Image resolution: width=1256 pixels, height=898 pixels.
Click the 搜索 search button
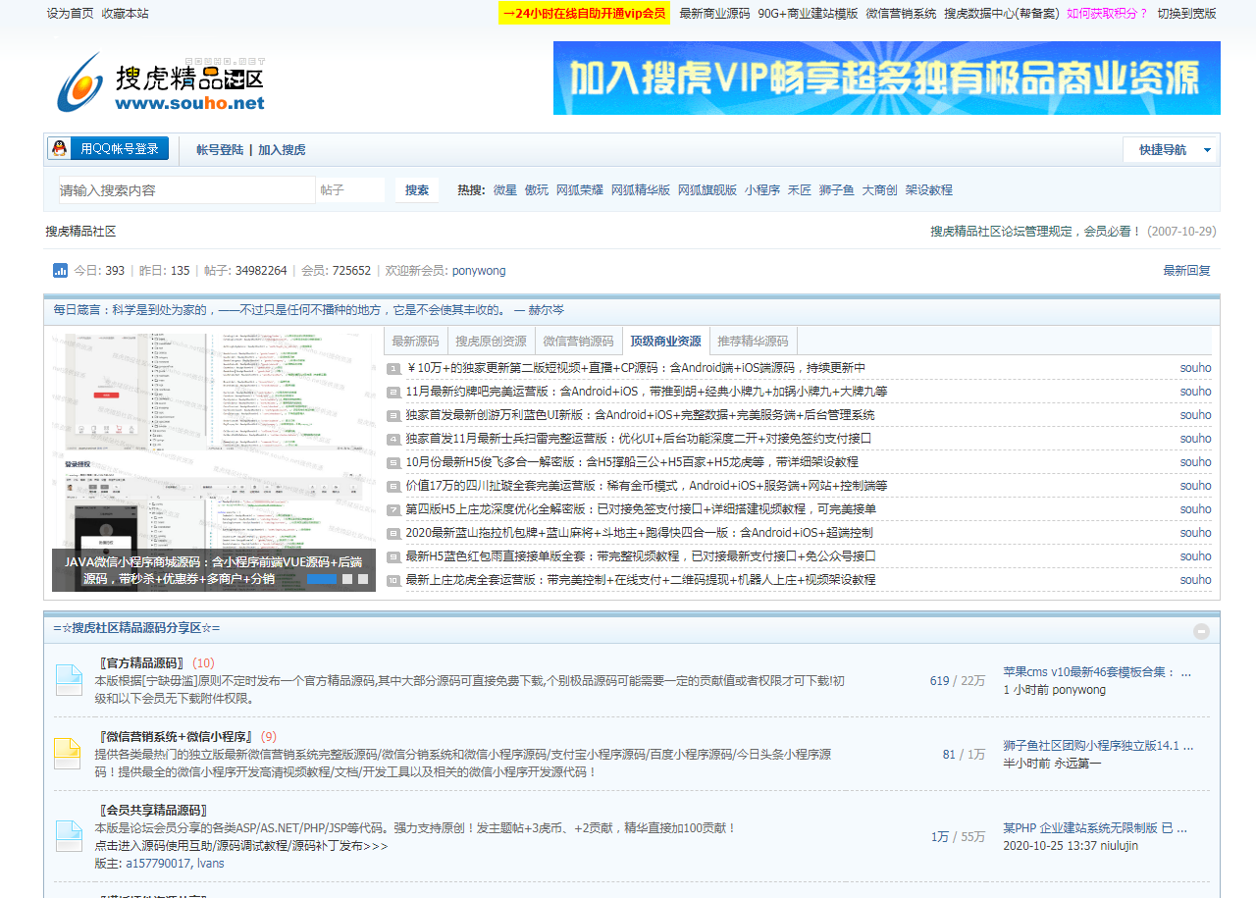417,190
